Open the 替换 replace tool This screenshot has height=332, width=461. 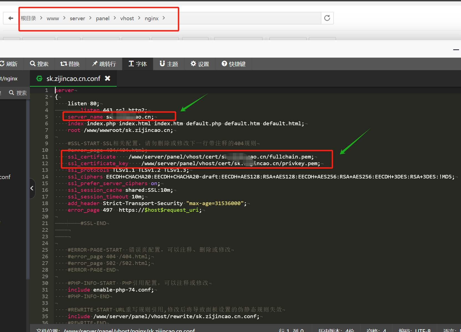pos(70,64)
